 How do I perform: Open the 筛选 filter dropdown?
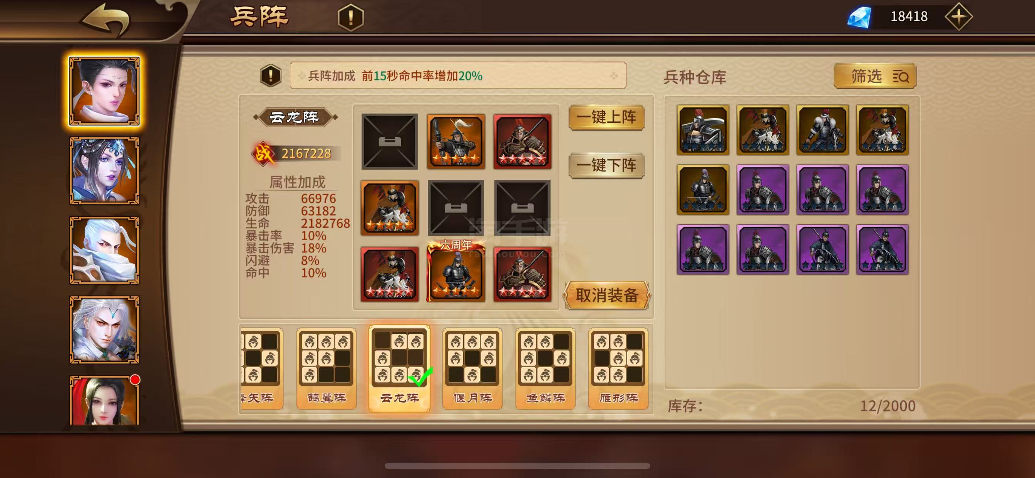click(875, 76)
